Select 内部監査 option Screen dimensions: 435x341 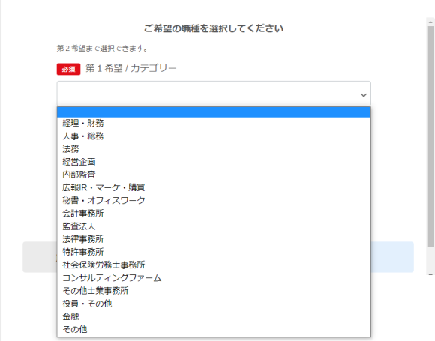(x=214, y=175)
